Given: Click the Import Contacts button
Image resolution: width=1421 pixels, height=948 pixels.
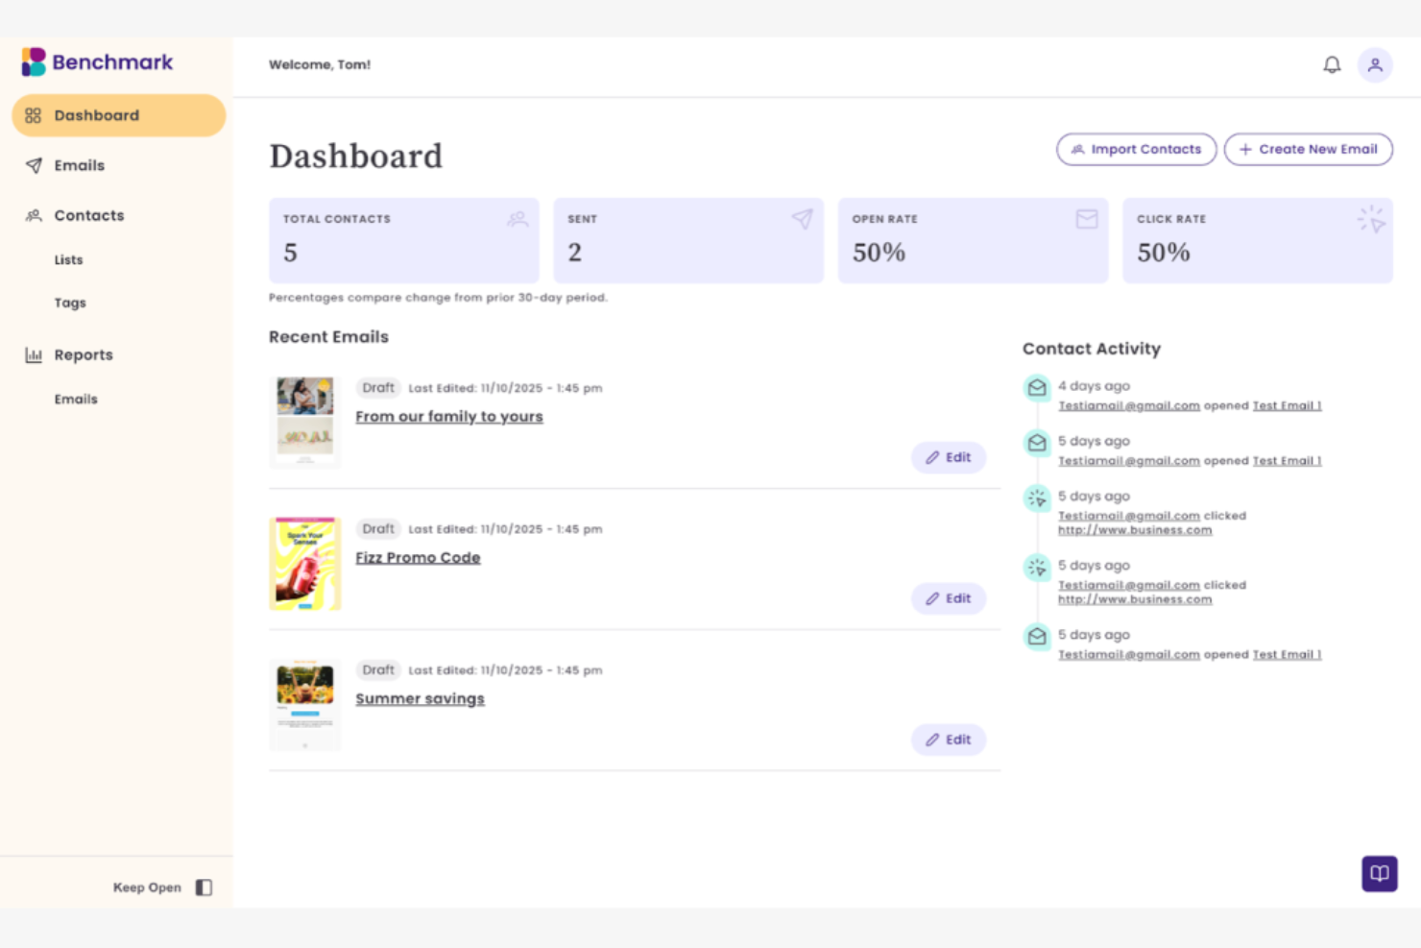Looking at the screenshot, I should pos(1137,149).
